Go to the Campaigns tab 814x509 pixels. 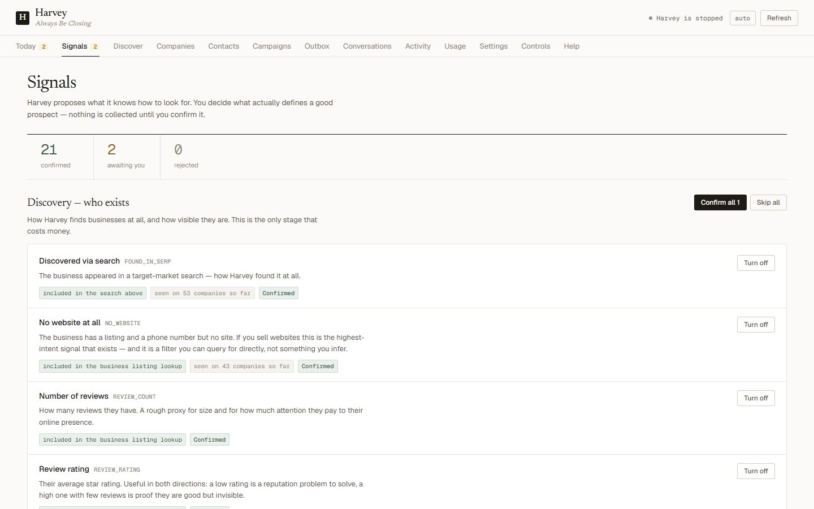272,46
